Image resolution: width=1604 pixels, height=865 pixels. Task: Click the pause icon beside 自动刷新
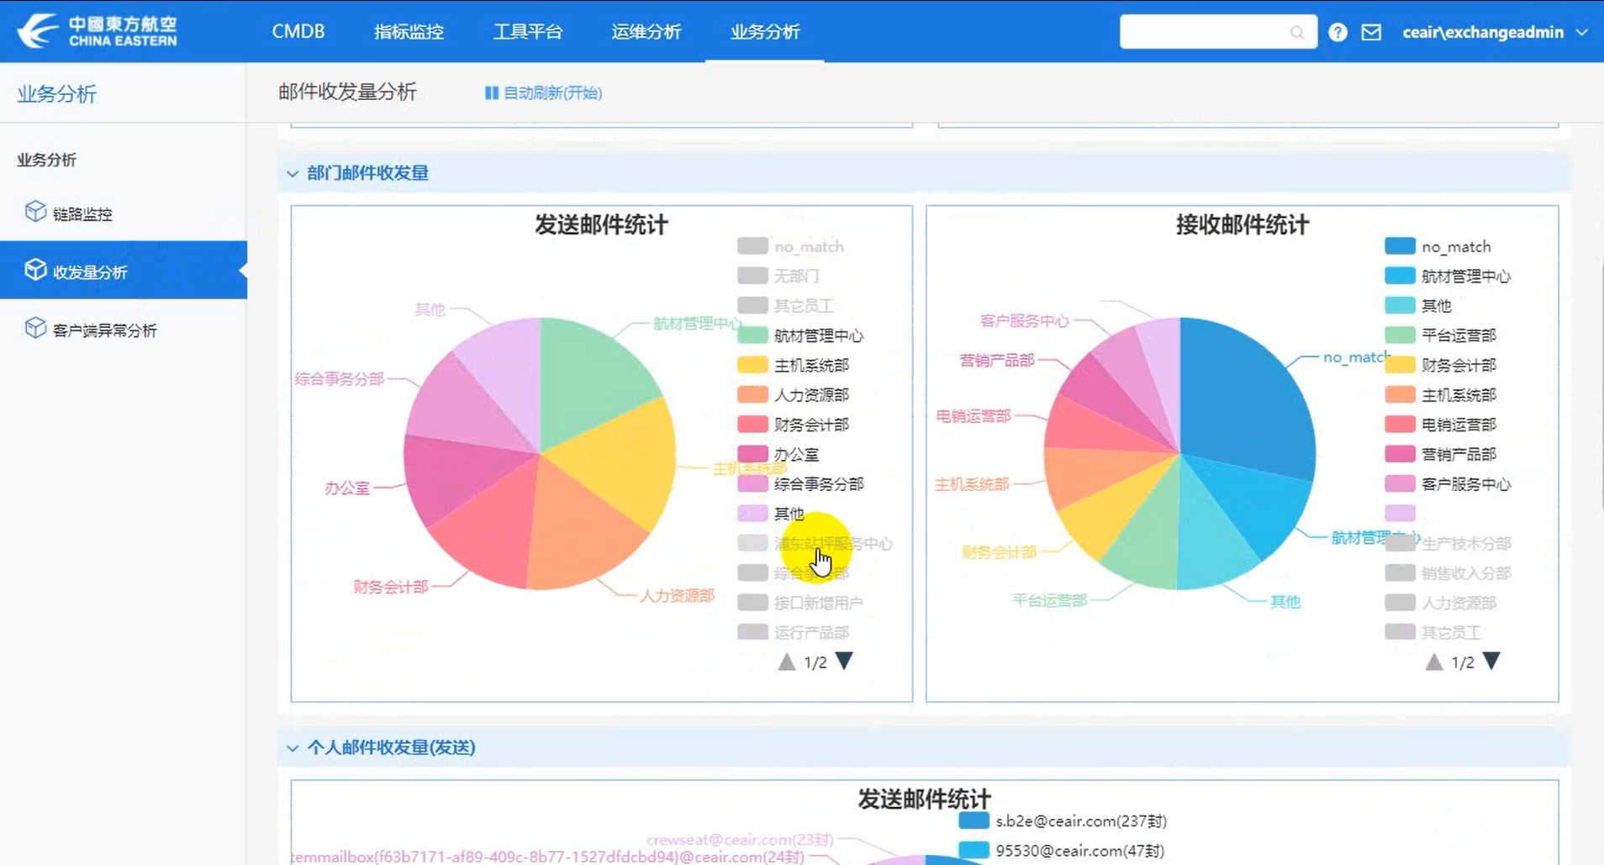pos(492,92)
